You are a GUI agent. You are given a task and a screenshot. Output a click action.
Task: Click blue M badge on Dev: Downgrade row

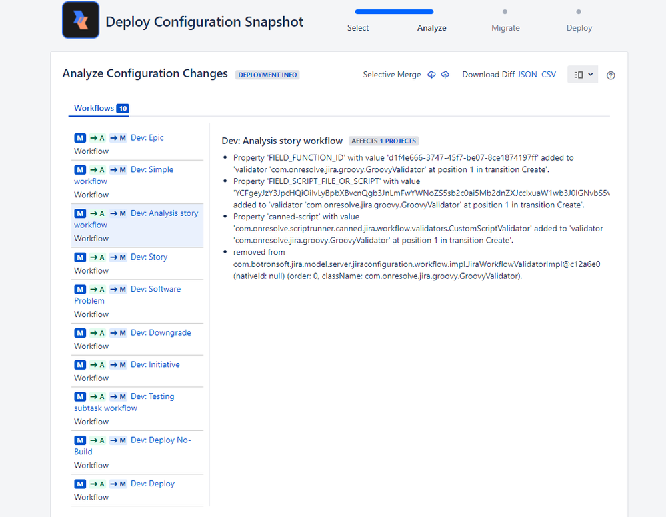(x=80, y=333)
